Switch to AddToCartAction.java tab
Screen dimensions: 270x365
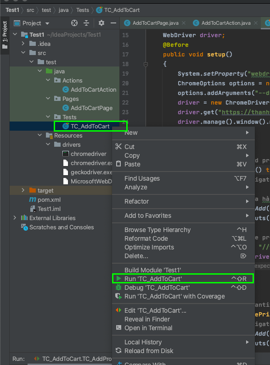tap(226, 23)
